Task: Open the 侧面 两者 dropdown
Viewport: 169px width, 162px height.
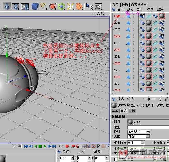Action: click(147, 136)
